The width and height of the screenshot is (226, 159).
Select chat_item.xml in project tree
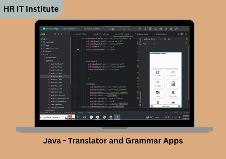[x=55, y=105]
